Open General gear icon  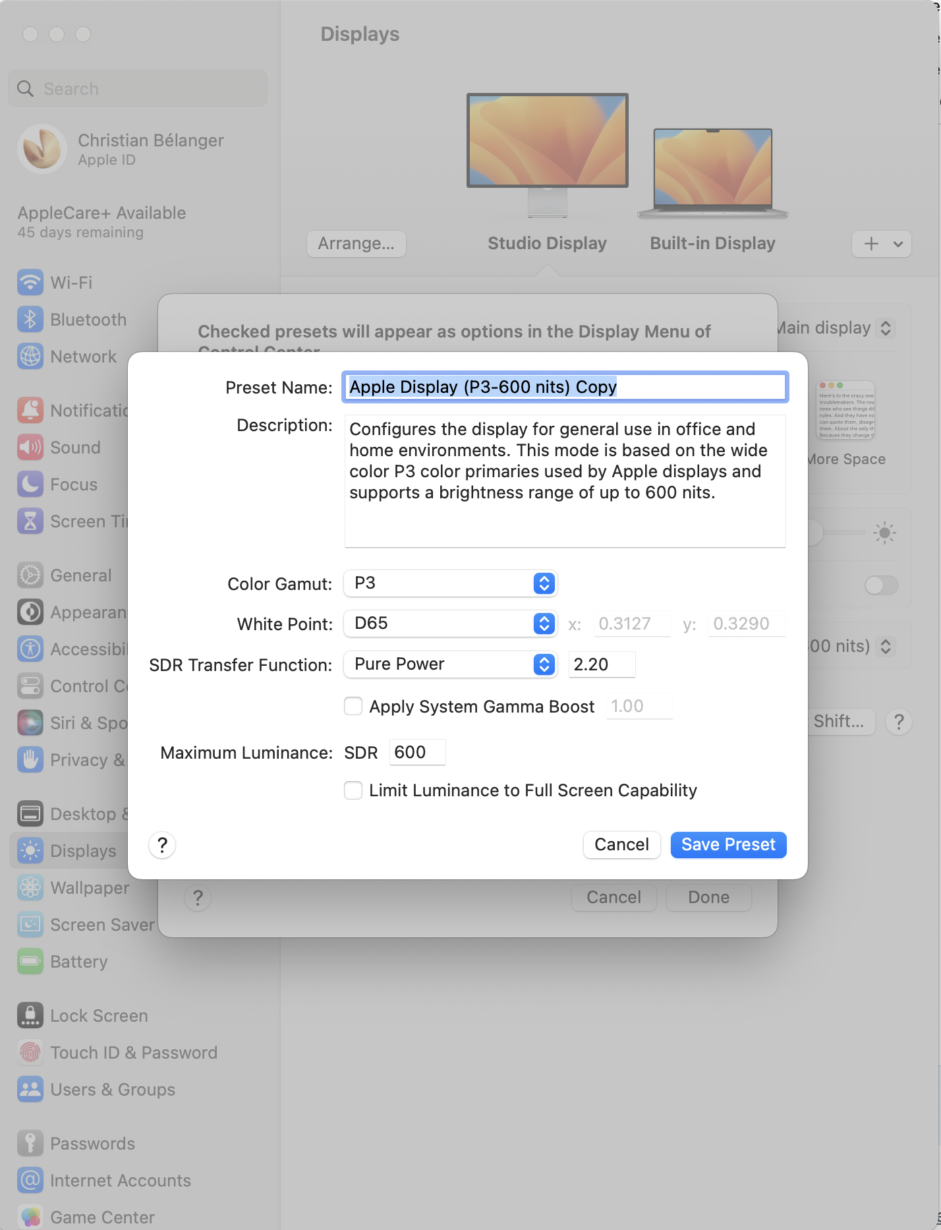coord(30,575)
